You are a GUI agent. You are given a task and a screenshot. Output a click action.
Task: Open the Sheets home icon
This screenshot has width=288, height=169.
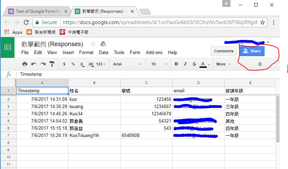click(x=8, y=47)
